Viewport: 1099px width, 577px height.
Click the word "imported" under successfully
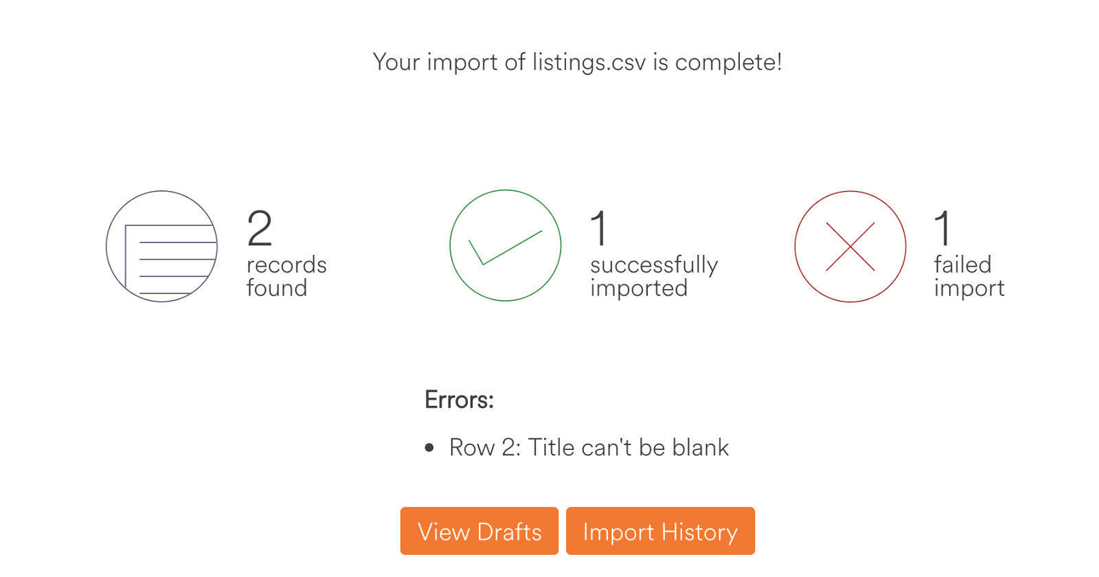pyautogui.click(x=639, y=288)
